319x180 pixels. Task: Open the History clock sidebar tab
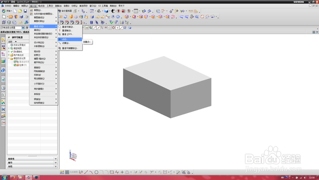coord(3,88)
